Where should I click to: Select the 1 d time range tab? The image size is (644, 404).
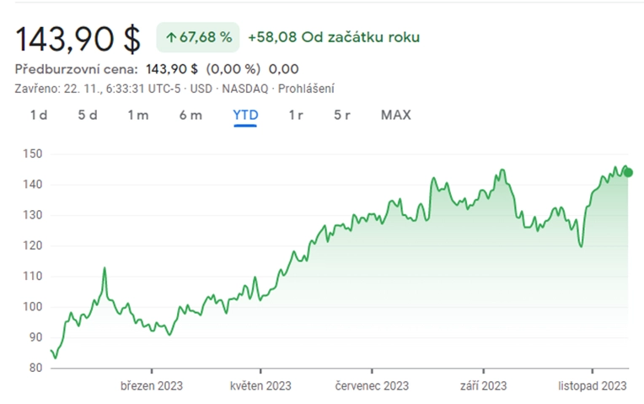39,115
